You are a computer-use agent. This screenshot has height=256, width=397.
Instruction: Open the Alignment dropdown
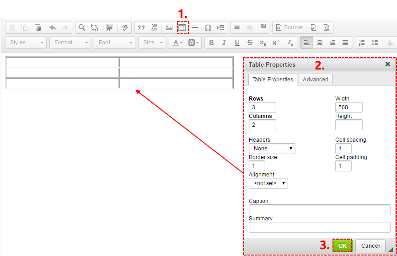coord(268,183)
